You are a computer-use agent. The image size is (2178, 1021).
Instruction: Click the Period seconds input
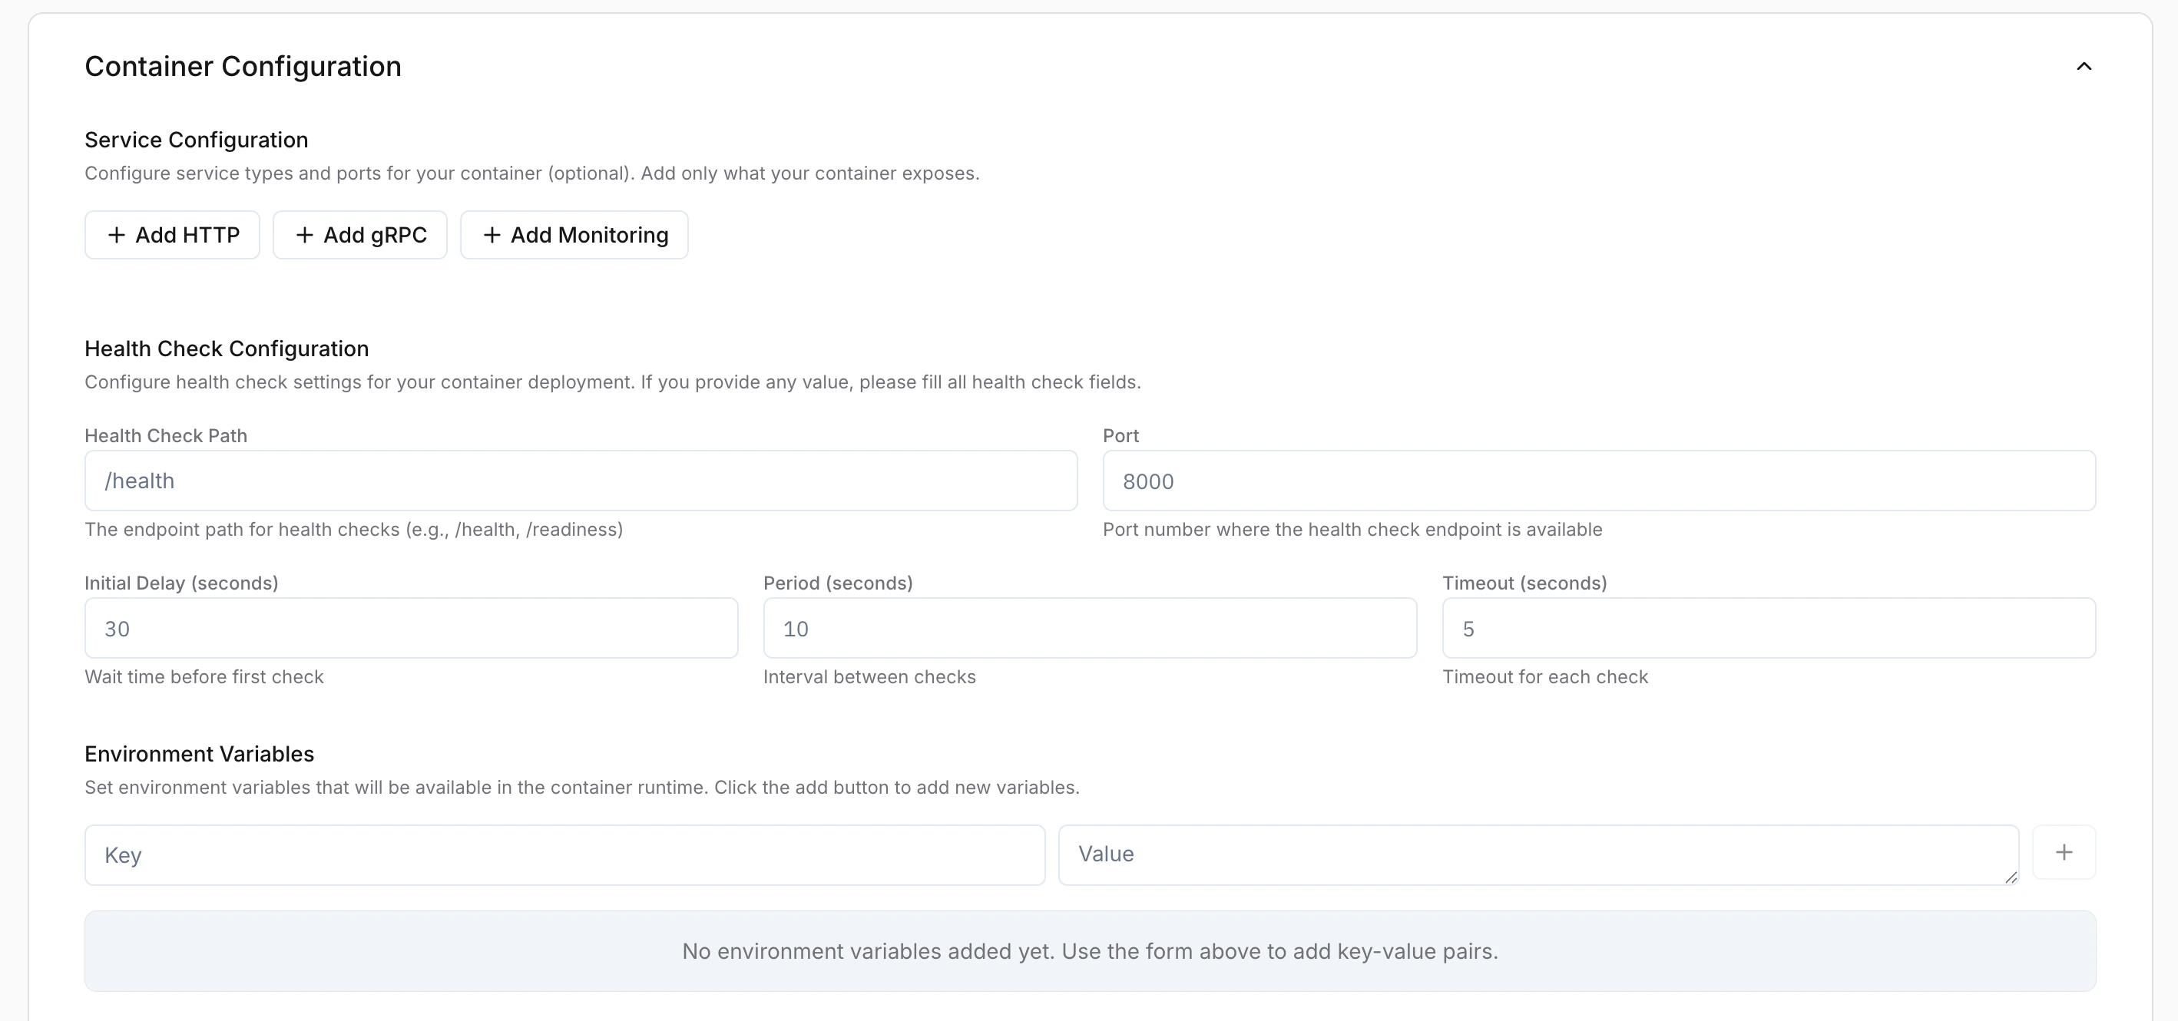[x=1089, y=628]
